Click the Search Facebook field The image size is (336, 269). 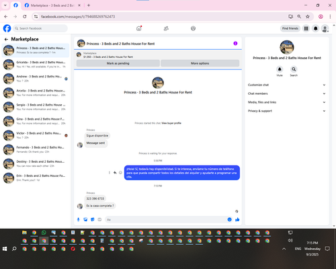point(40,28)
